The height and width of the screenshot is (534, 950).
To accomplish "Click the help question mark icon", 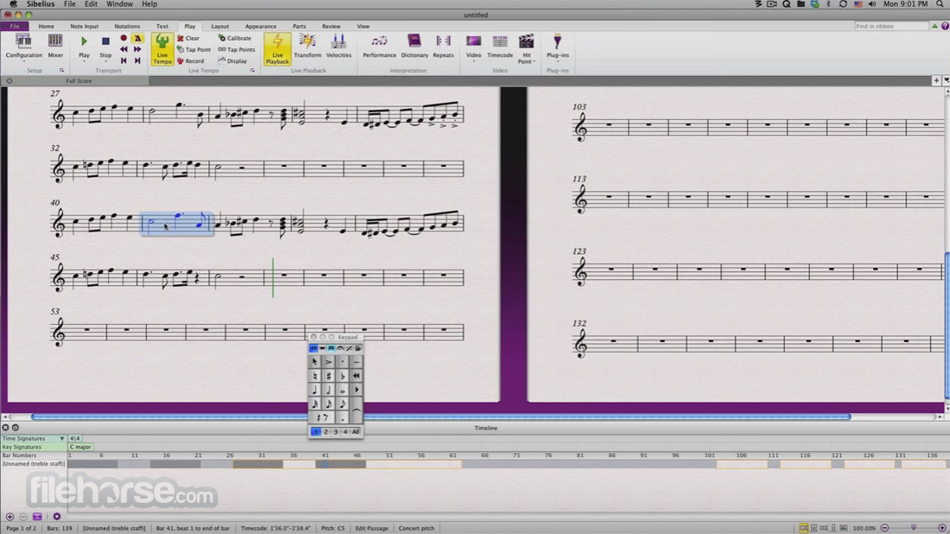I will click(945, 26).
